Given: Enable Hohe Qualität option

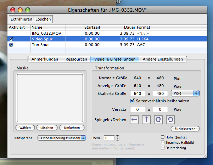Looking at the screenshot, I should pos(163,137).
